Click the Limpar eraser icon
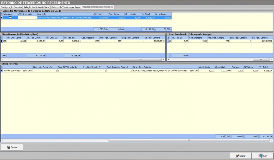274x160 pixels. pos(236,156)
